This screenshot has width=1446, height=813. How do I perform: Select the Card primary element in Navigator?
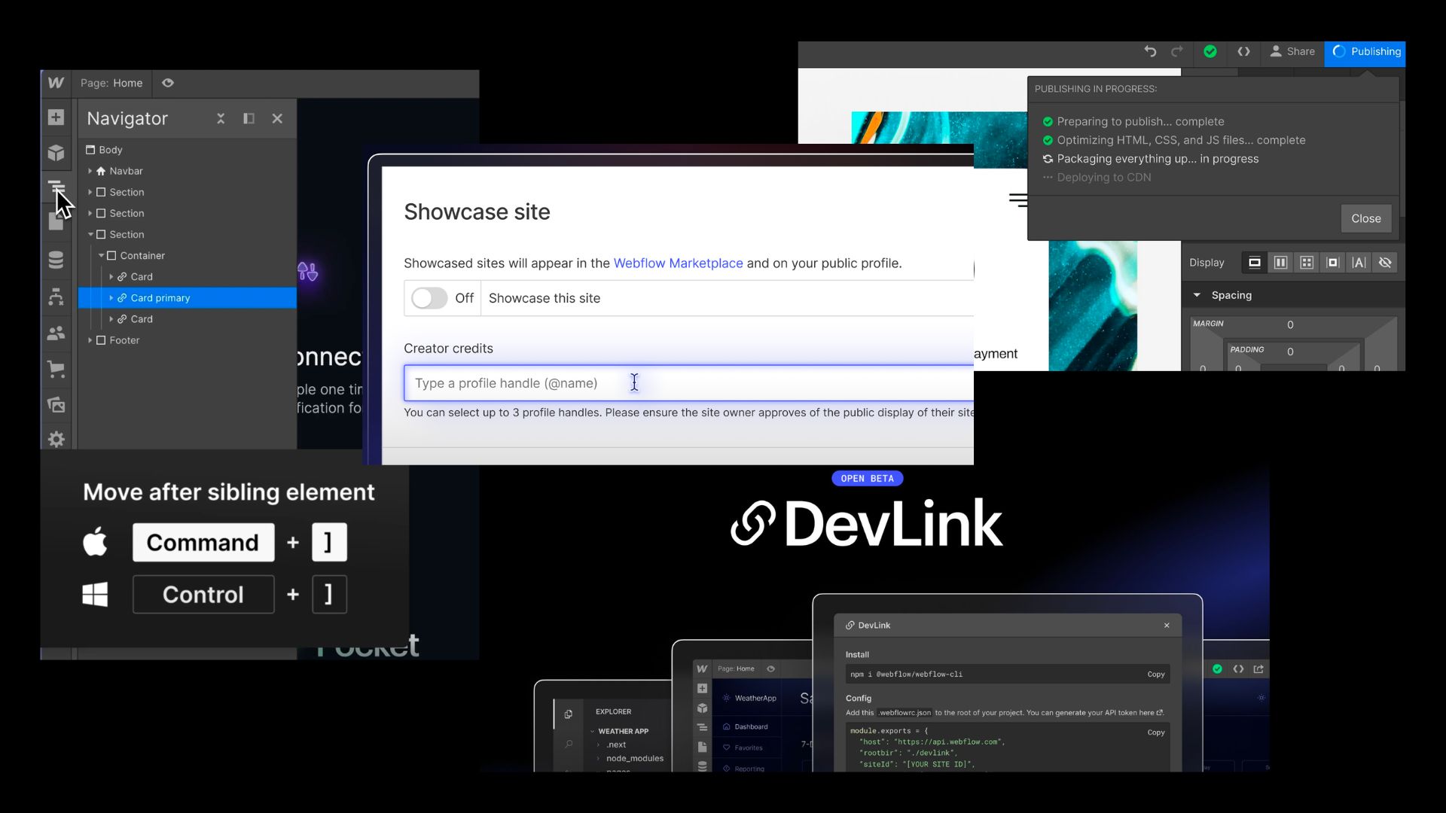(x=160, y=298)
